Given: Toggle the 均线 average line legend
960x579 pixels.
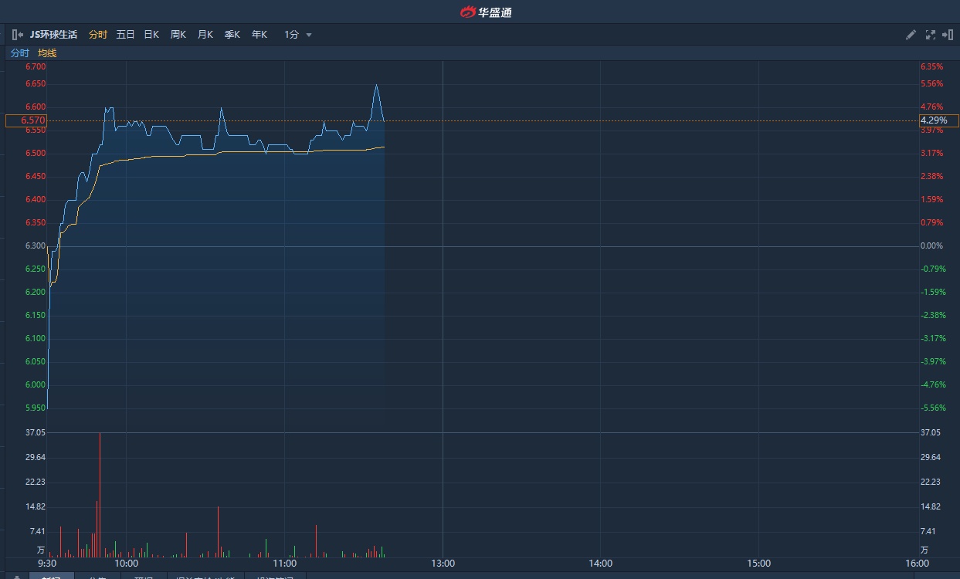Looking at the screenshot, I should (x=47, y=53).
